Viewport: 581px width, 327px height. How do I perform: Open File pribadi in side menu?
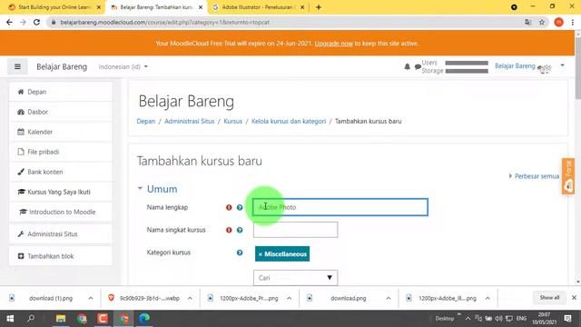[x=61, y=152]
